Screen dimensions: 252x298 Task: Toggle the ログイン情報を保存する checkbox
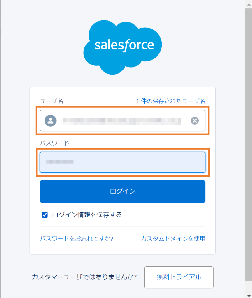tap(45, 215)
